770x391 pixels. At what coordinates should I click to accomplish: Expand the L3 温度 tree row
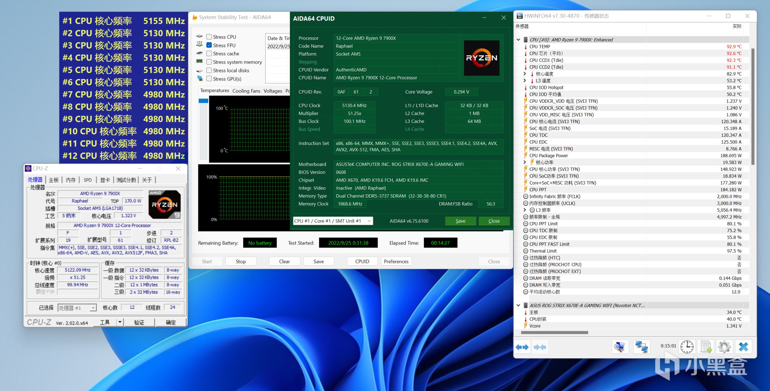coord(525,80)
